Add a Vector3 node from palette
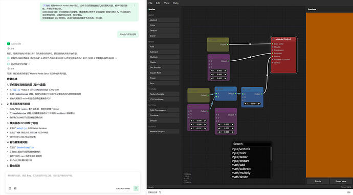The width and height of the screenshot is (353, 195). pyautogui.click(x=164, y=20)
